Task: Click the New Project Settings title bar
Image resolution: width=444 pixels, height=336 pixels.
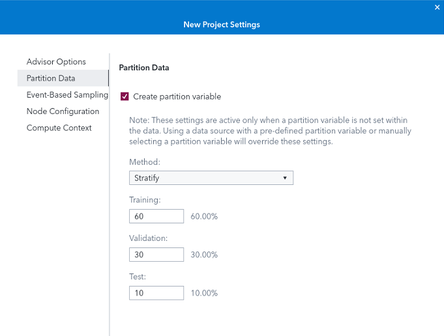Action: pos(222,25)
